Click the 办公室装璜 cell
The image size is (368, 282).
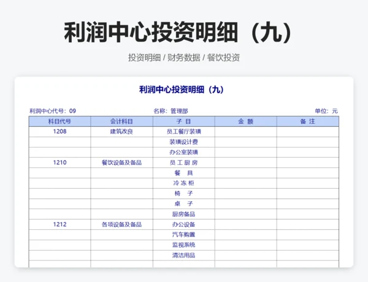(184, 152)
